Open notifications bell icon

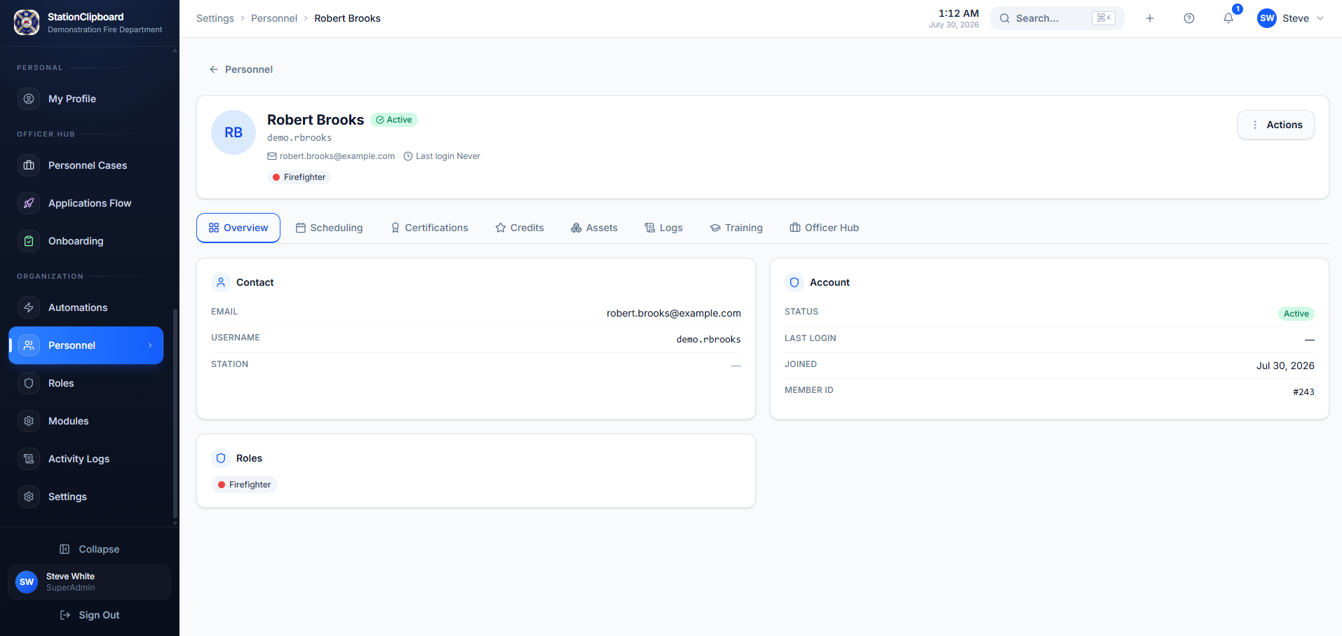tap(1228, 18)
